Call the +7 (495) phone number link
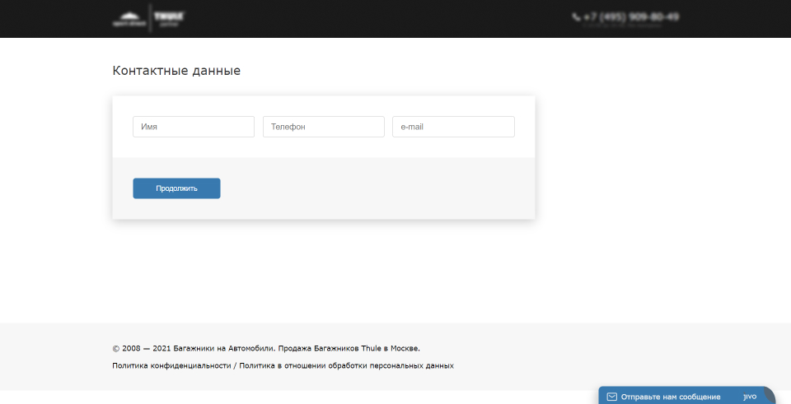This screenshot has height=404, width=791. [x=631, y=16]
